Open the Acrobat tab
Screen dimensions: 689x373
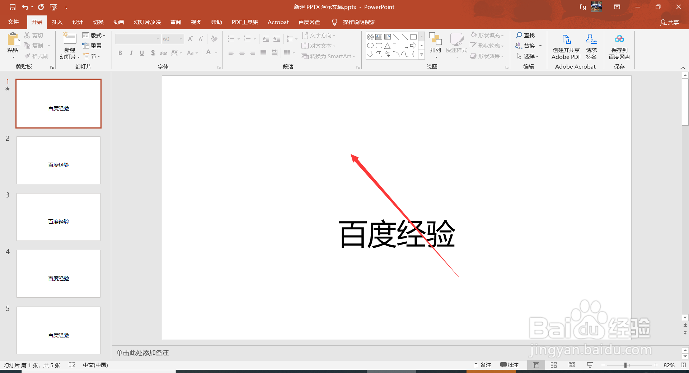point(278,22)
